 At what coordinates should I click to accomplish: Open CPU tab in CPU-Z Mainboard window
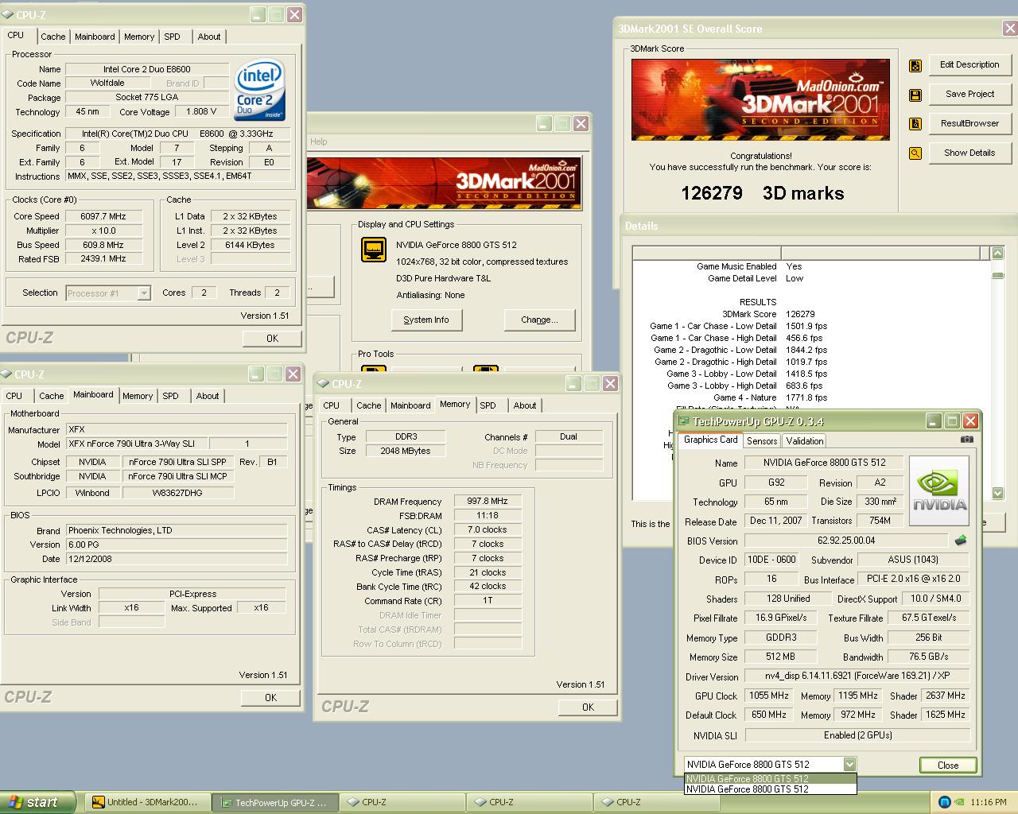point(14,396)
